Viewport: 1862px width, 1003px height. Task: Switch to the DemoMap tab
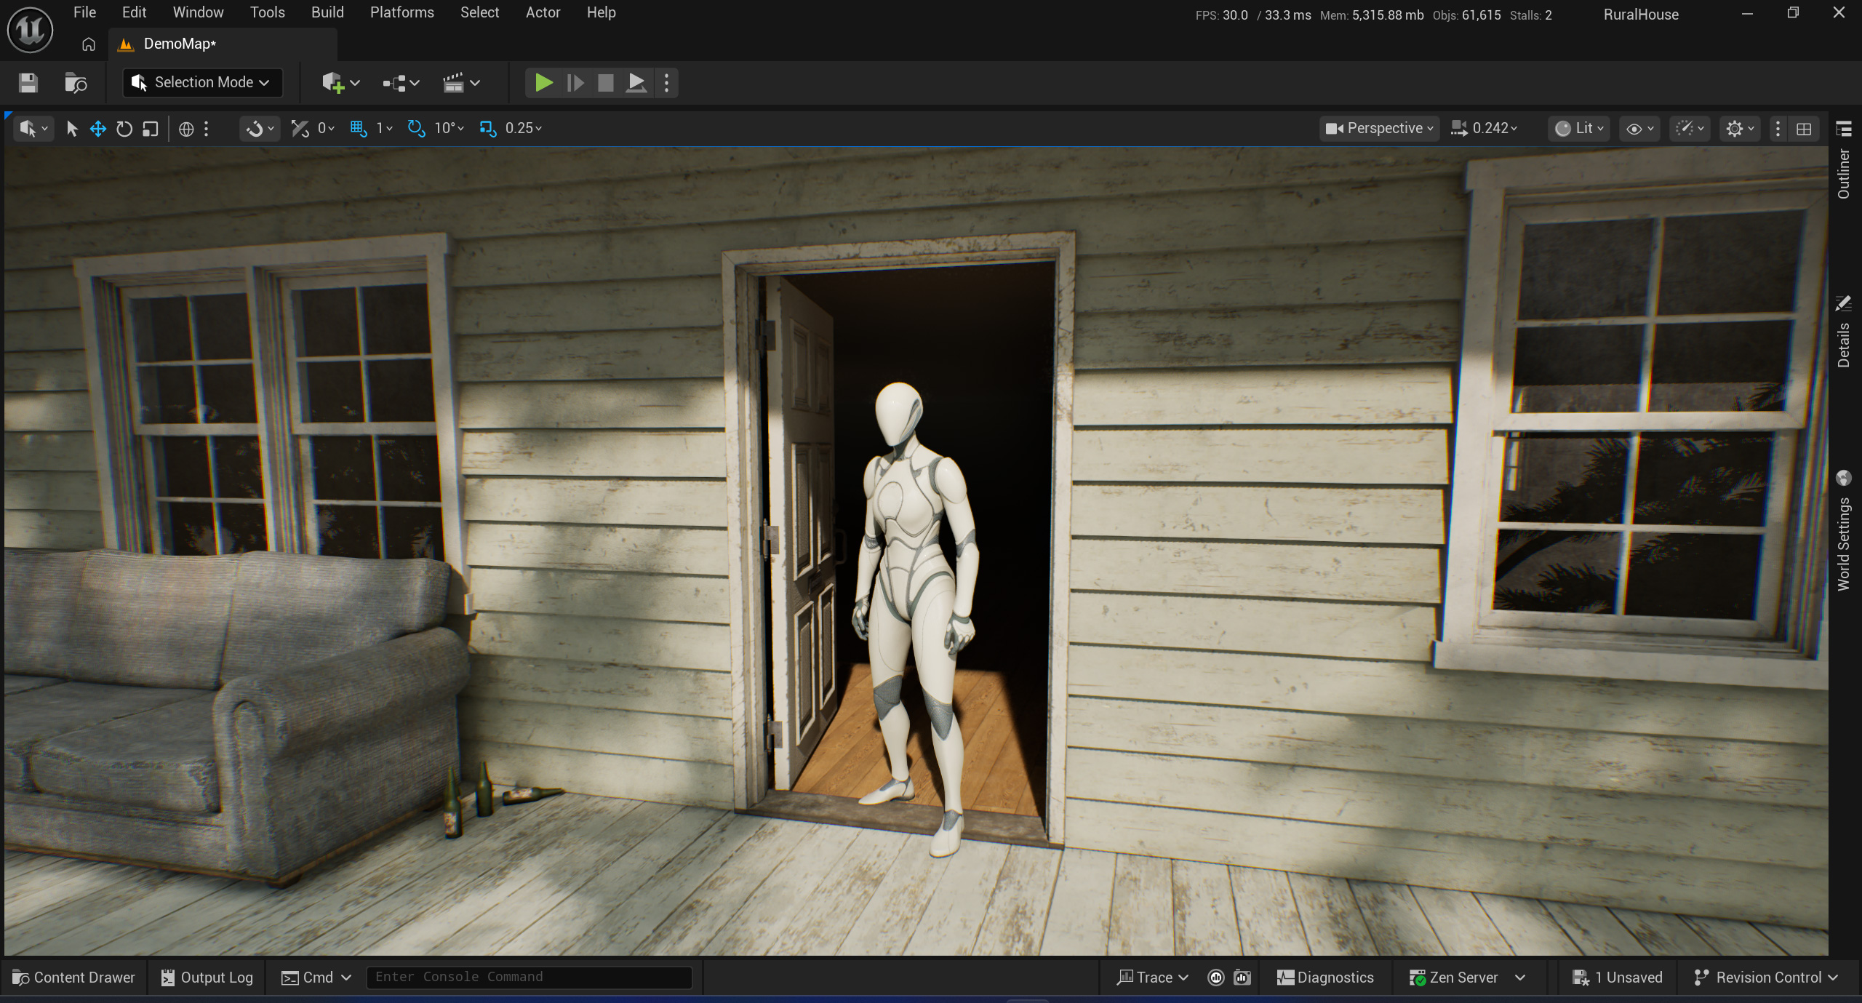(x=179, y=44)
